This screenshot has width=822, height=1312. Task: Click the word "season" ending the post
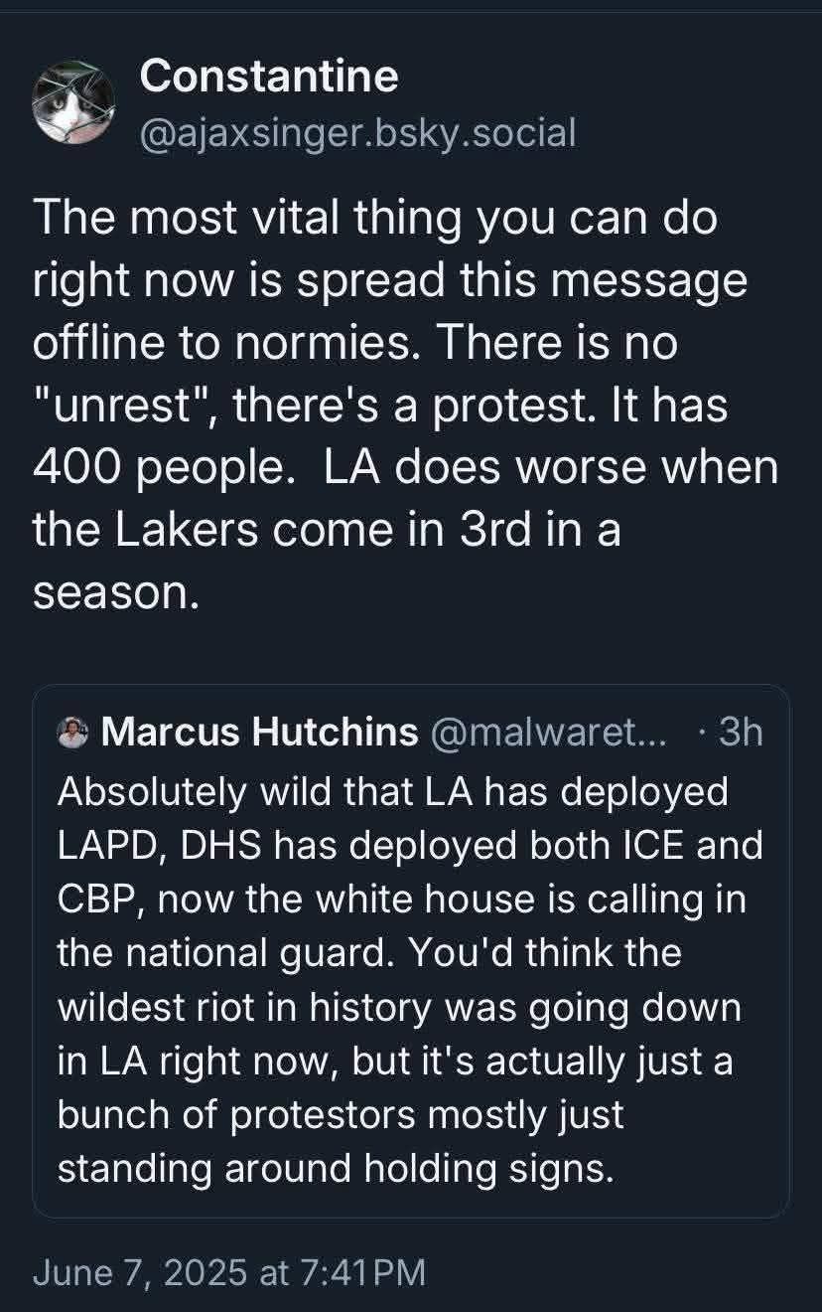(x=108, y=592)
